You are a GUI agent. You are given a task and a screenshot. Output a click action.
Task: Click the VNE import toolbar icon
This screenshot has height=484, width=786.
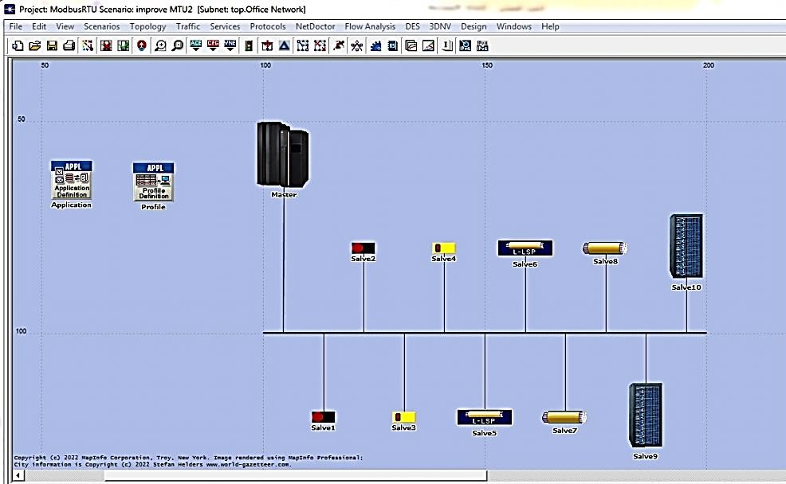tap(230, 45)
